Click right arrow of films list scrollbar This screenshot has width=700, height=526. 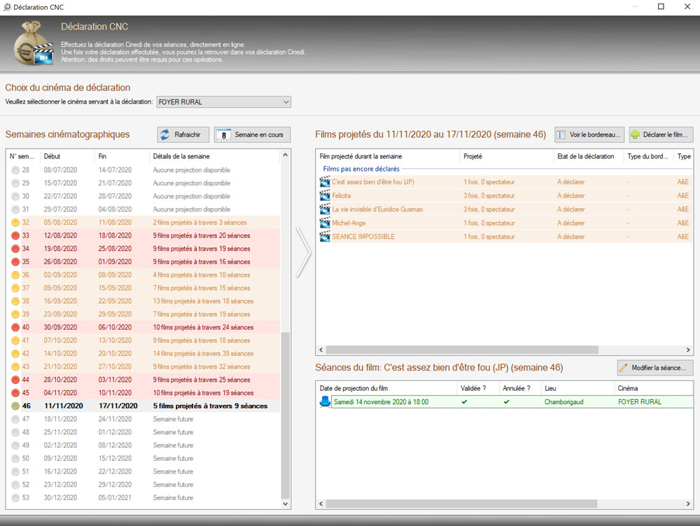coord(688,349)
